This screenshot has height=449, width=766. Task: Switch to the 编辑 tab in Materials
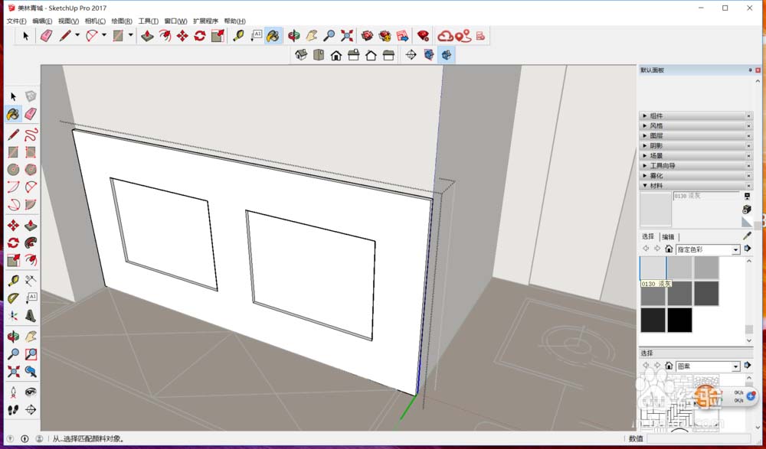(668, 236)
